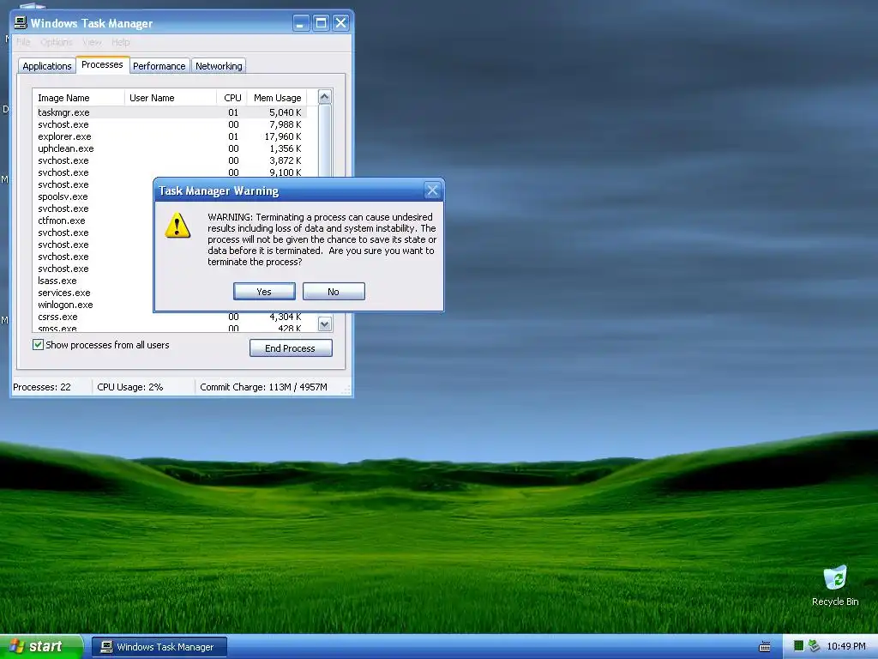Sort by CPU column header
The height and width of the screenshot is (659, 878).
pos(232,98)
